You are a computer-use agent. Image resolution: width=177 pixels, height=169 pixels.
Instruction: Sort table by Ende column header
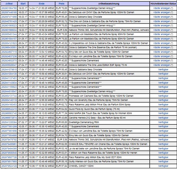(x=42, y=4)
